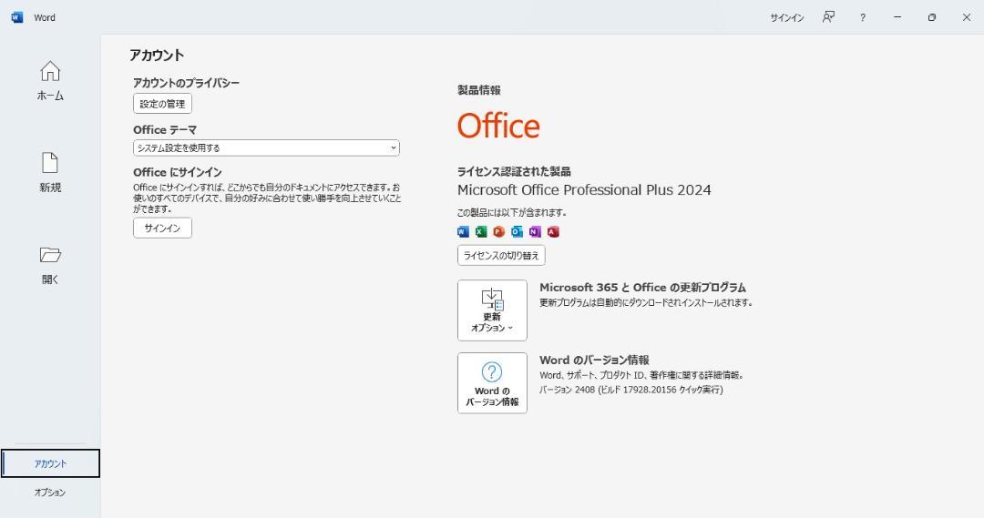This screenshot has width=984, height=518.
Task: Click the 設定の管理 button
Action: click(x=162, y=104)
